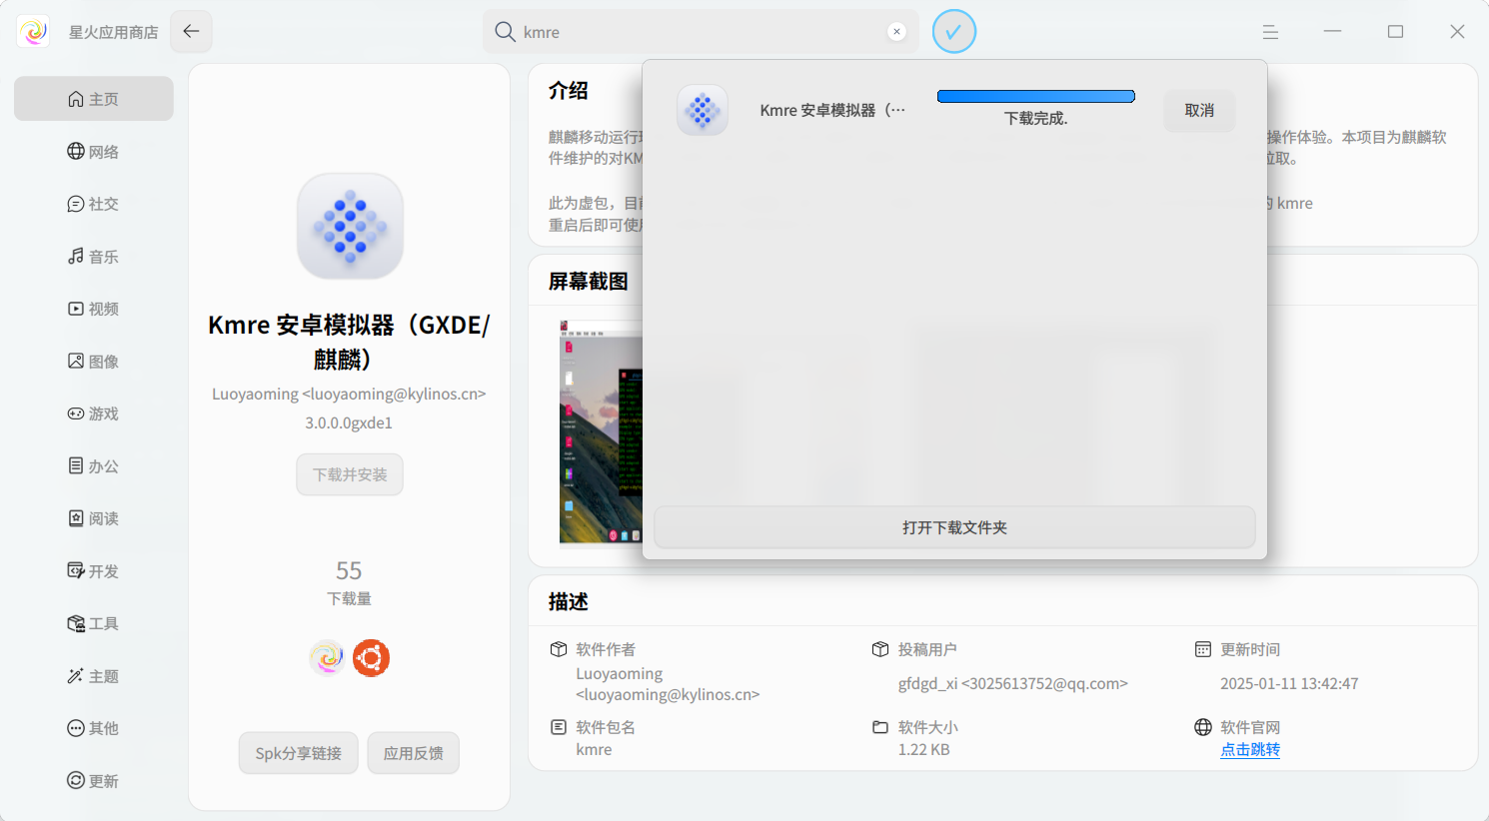The height and width of the screenshot is (821, 1489).
Task: Open the 音乐 music category
Action: coord(94,257)
